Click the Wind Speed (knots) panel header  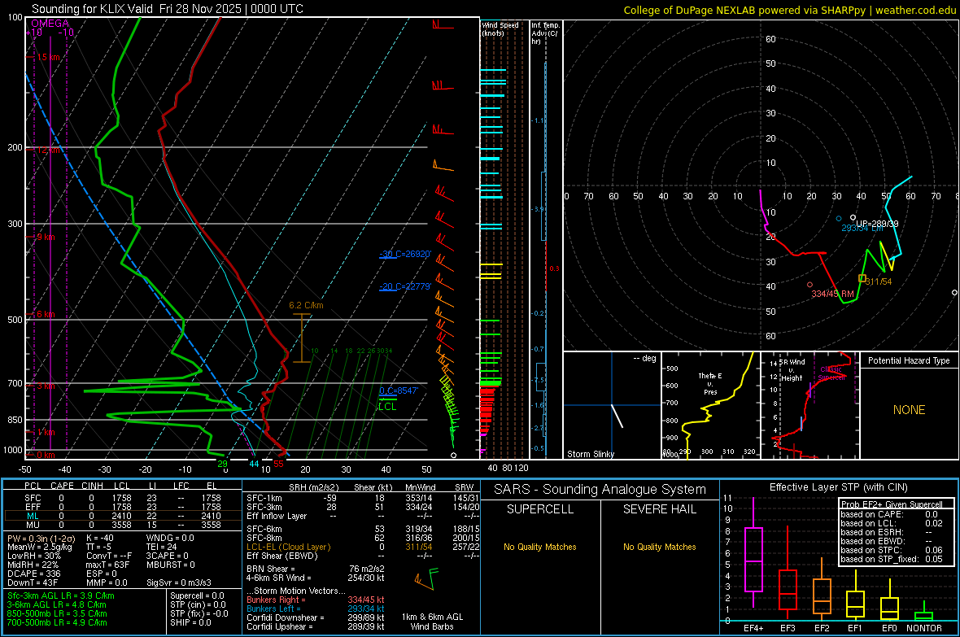click(x=500, y=28)
